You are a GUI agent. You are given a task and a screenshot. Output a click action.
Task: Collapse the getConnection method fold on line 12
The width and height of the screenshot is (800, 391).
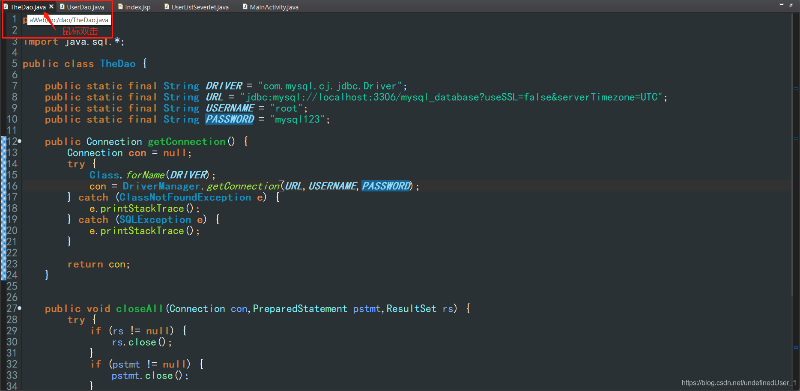[x=20, y=141]
